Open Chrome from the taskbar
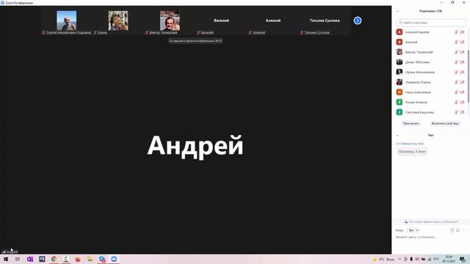Screen dimensions: 470x264 (x=54, y=259)
